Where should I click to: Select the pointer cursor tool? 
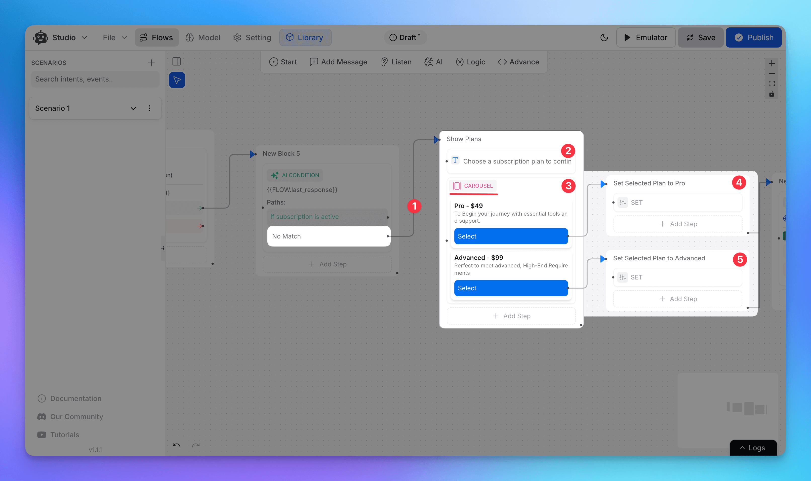[177, 80]
